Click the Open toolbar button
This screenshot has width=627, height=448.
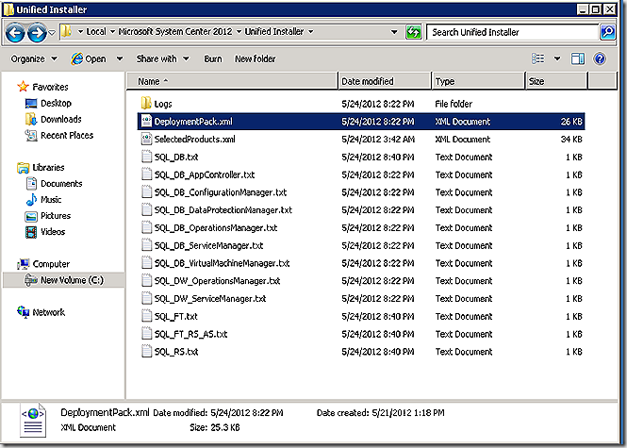point(89,58)
